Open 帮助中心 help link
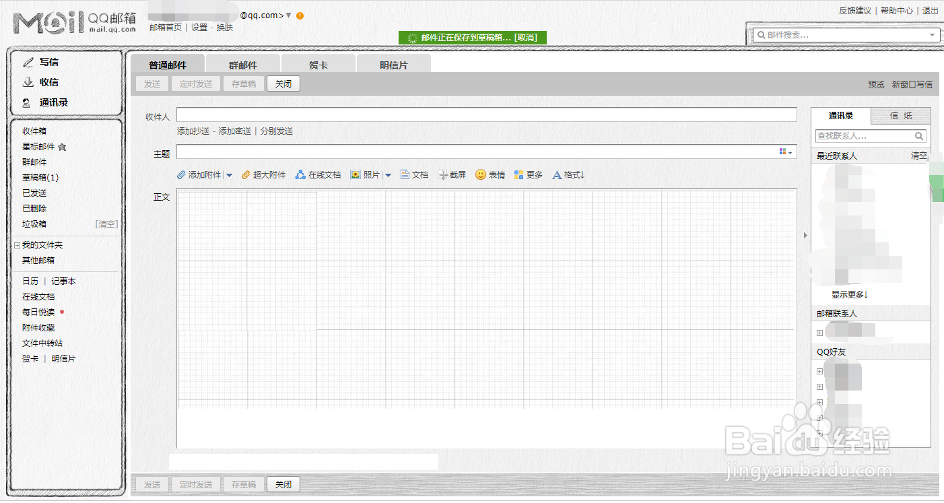944x503 pixels. tap(897, 11)
